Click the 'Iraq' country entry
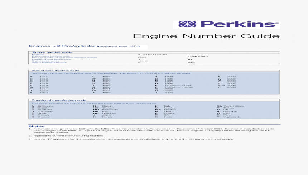The width and height of the screenshot is (308, 175). (x=105, y=112)
